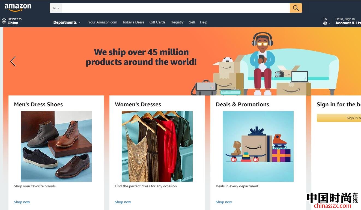
Task: Click the Women's Dresses product image
Action: coord(157,146)
